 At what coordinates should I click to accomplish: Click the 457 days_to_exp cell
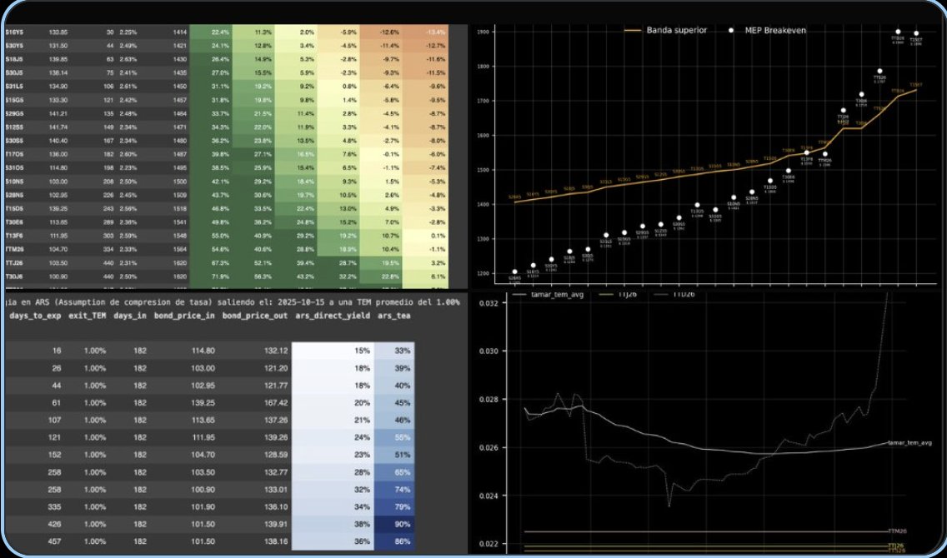point(54,541)
